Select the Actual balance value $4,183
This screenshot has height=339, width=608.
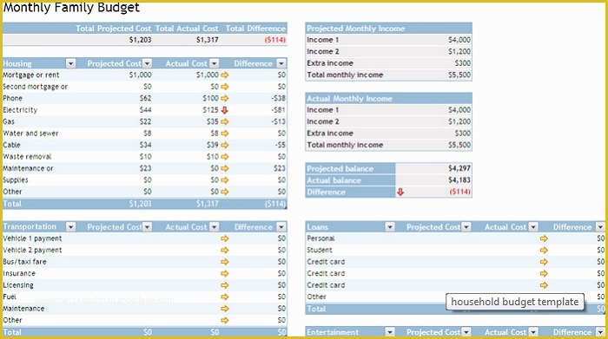(459, 180)
